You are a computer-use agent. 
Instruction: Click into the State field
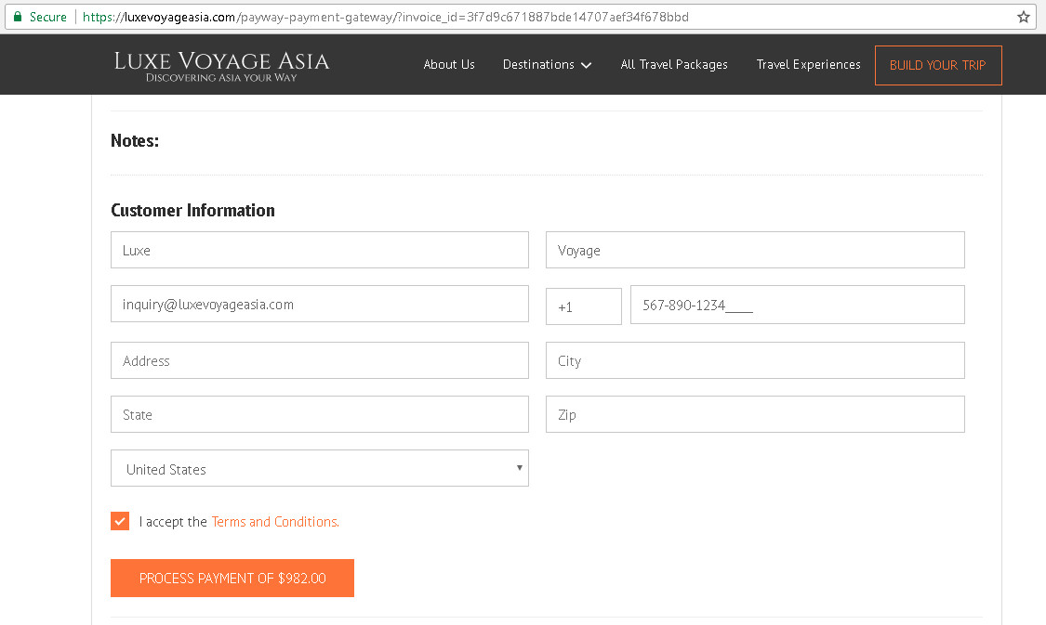(x=320, y=414)
